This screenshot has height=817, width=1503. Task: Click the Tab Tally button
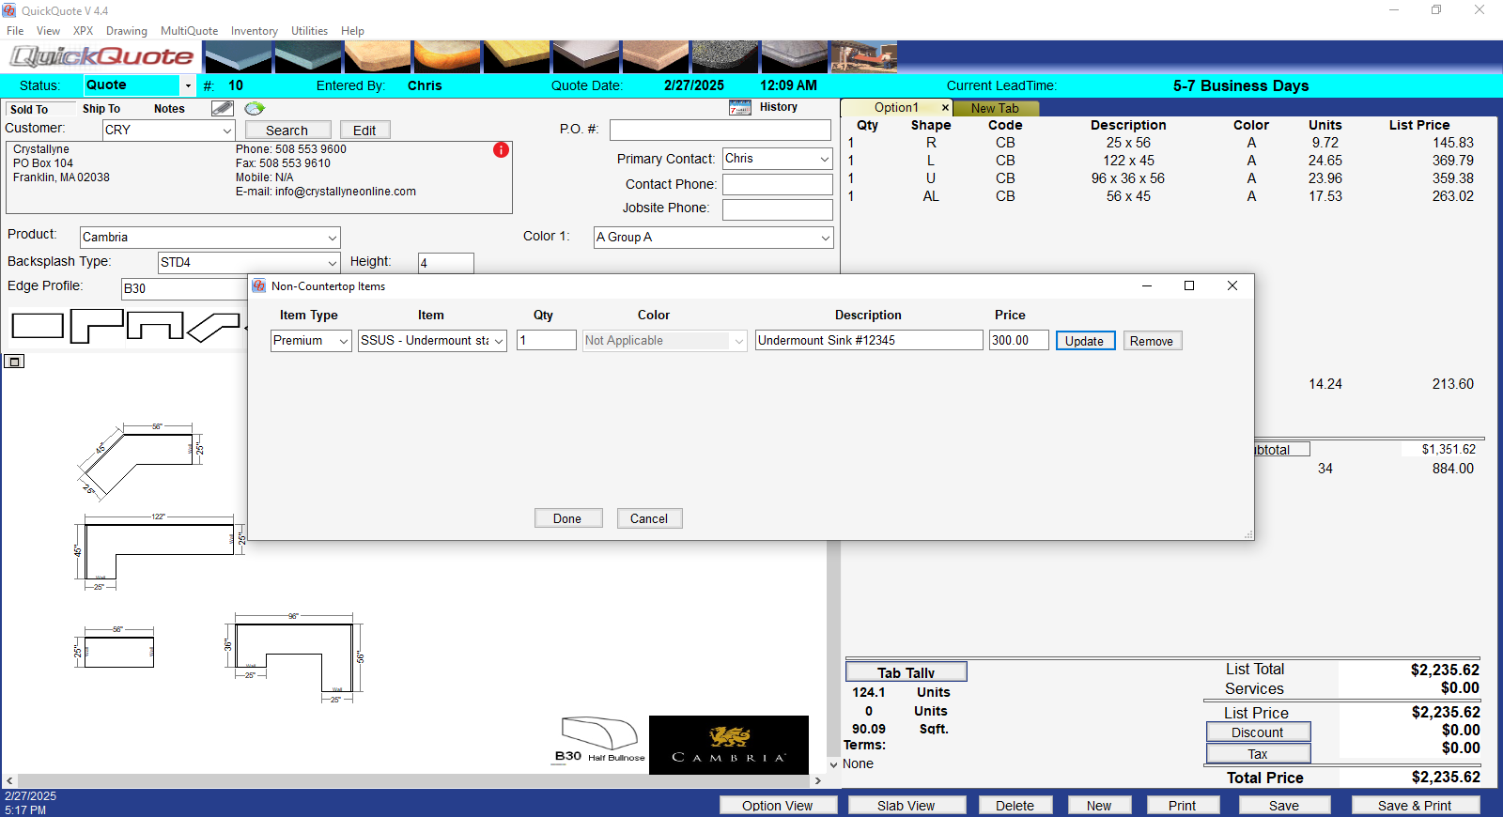point(906,672)
